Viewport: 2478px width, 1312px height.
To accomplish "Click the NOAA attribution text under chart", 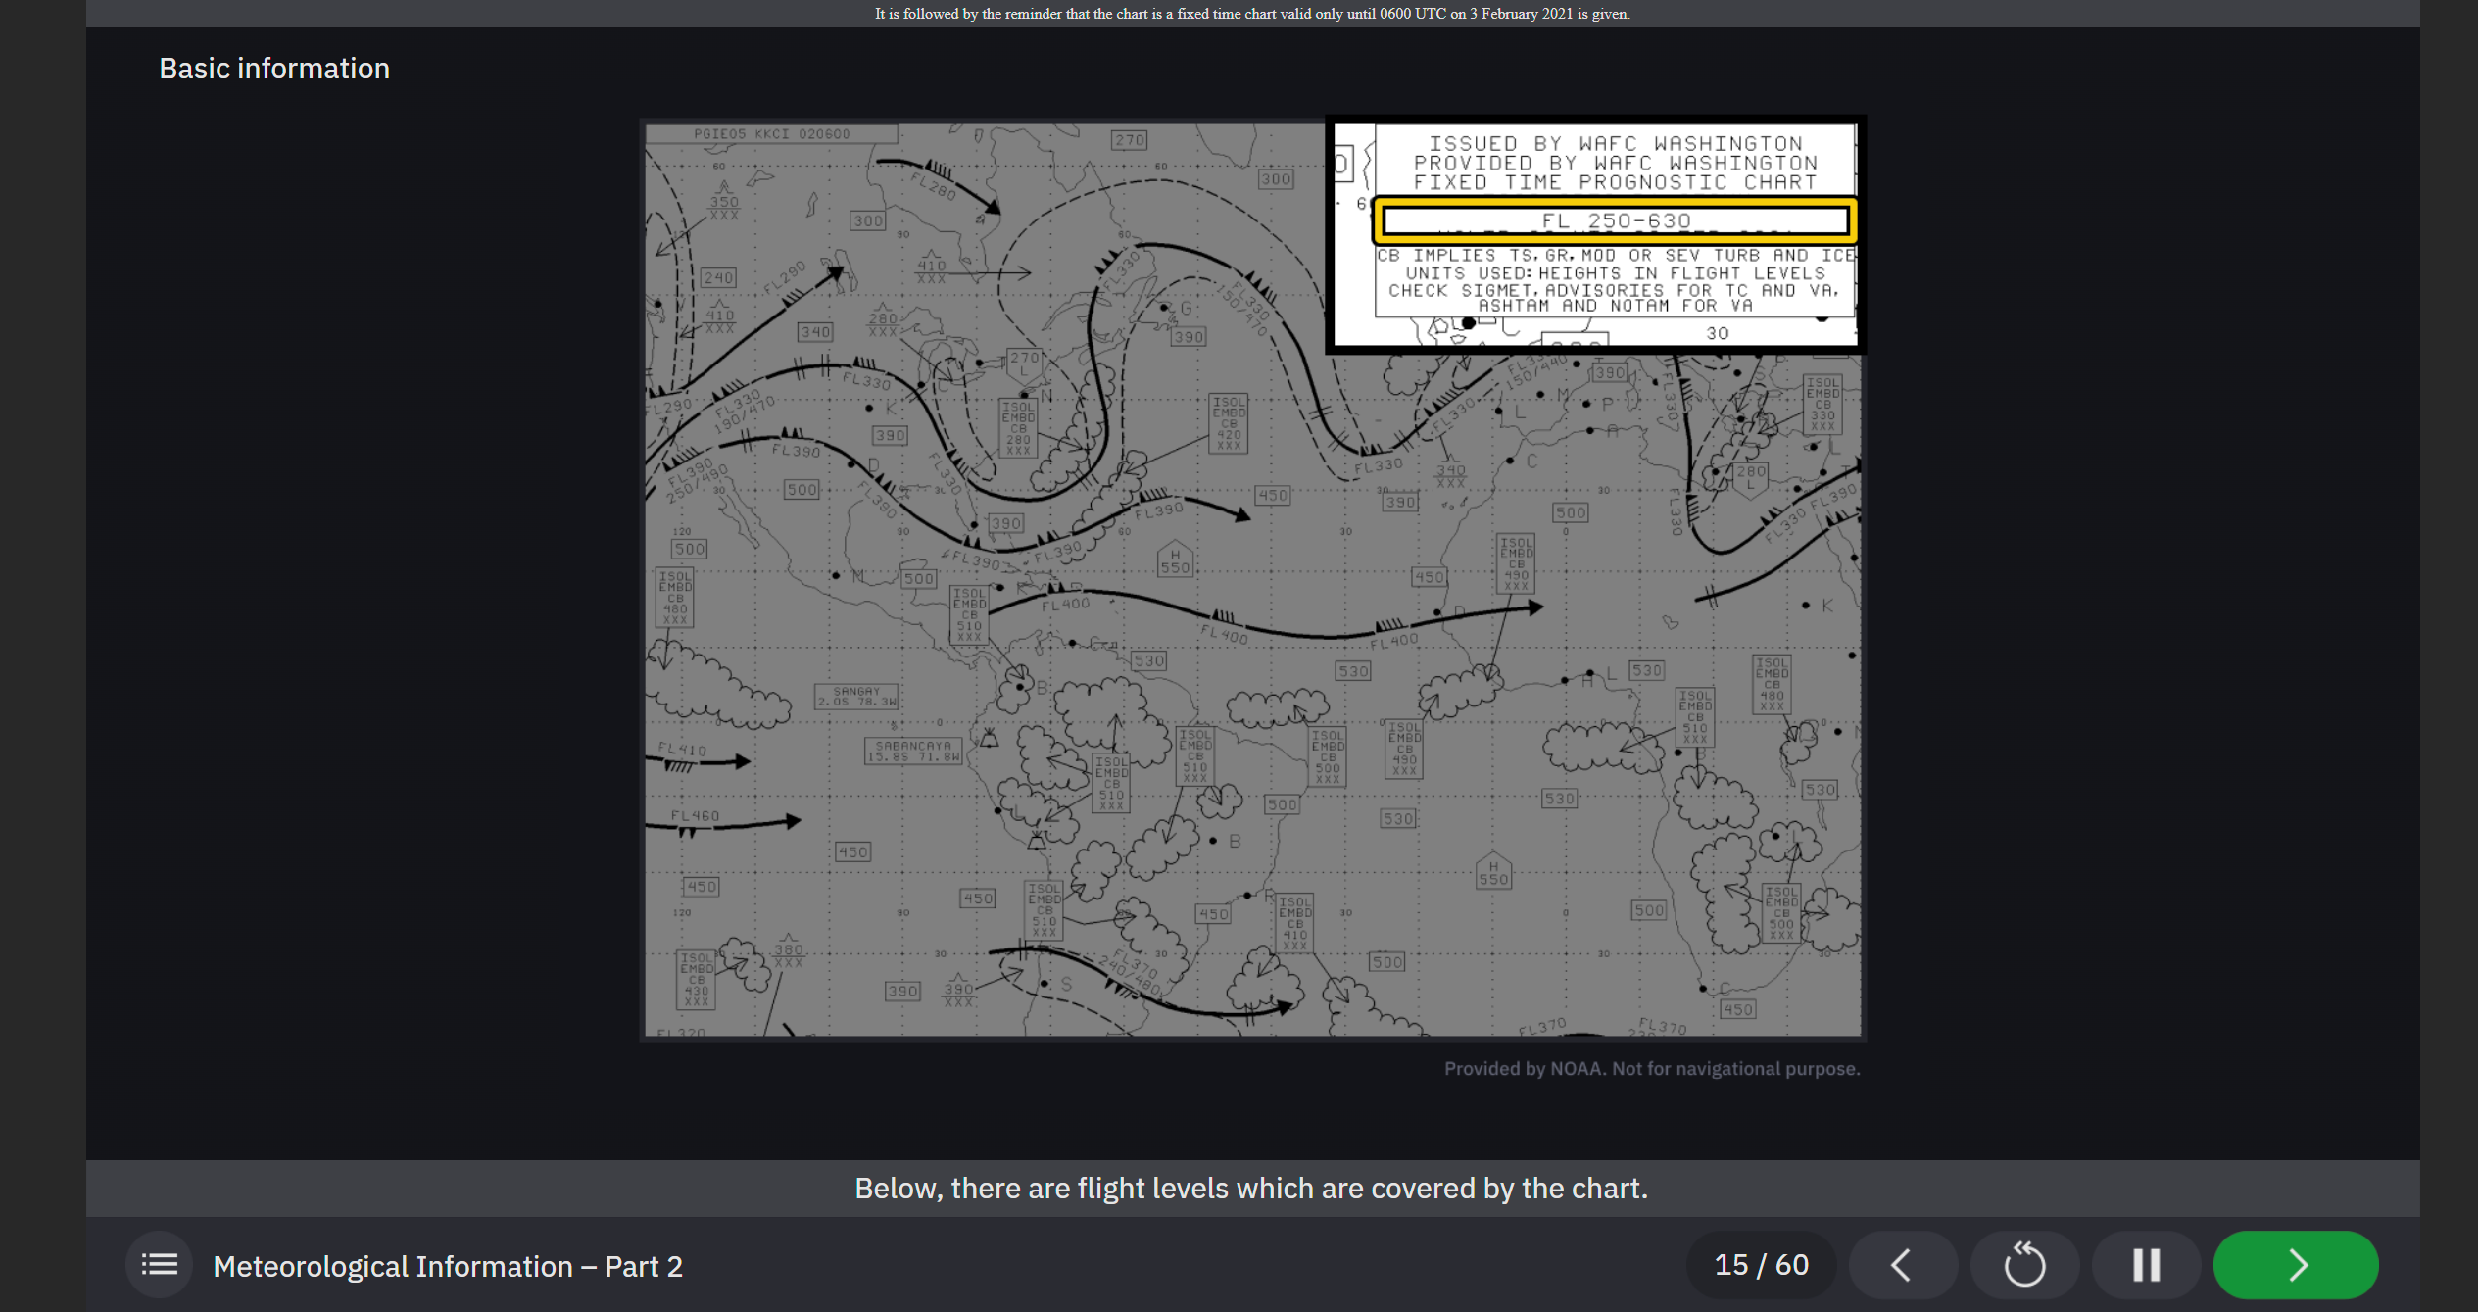I will pos(1651,1068).
